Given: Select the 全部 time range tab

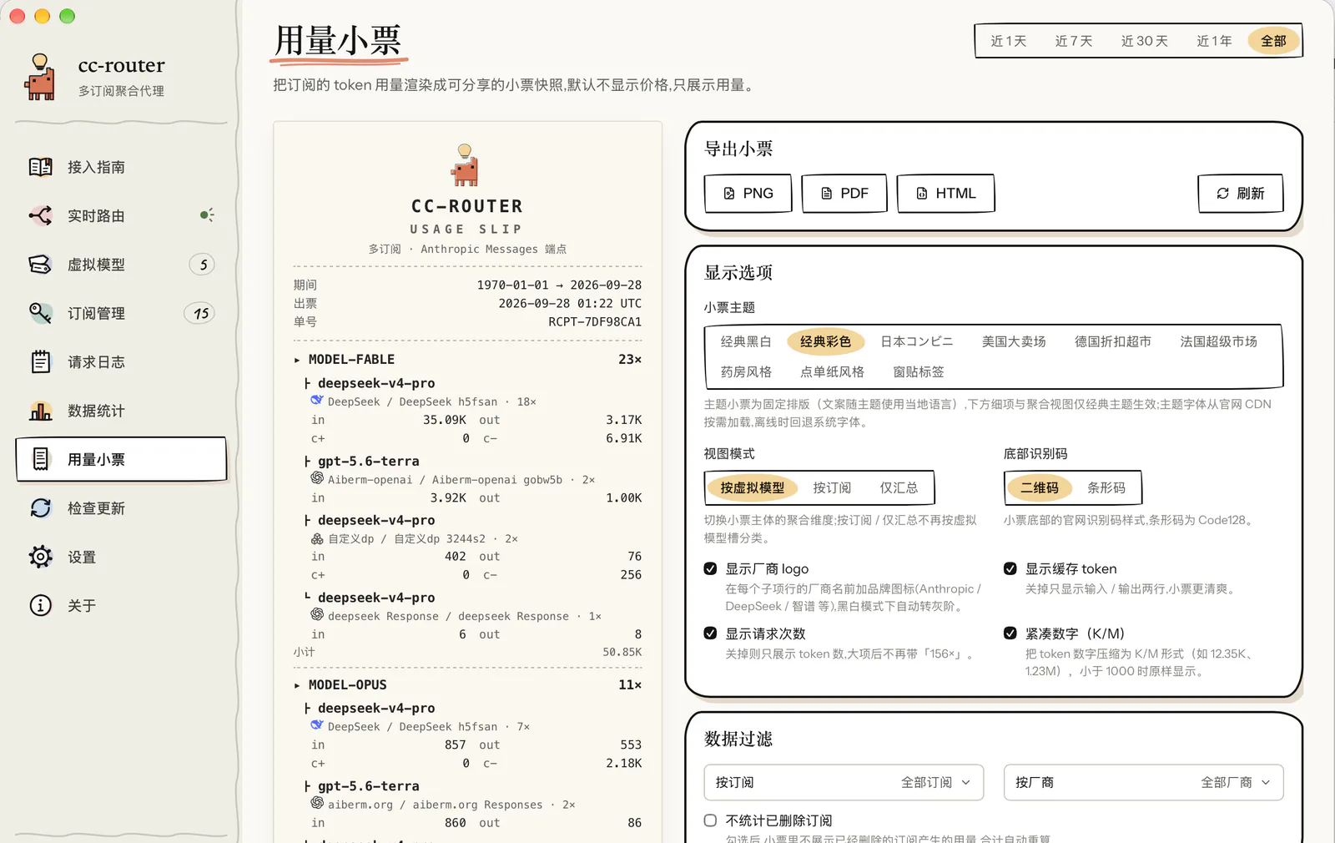Looking at the screenshot, I should [1273, 41].
